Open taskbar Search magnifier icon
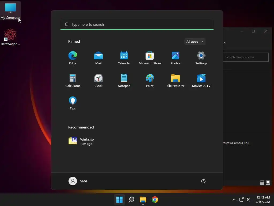The height and width of the screenshot is (206, 274). click(x=131, y=200)
